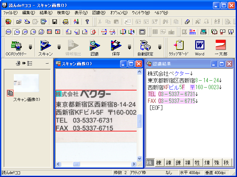This screenshot has height=177, width=237.
Task: Click the monitor with arrow icon
Action: tap(44, 22)
